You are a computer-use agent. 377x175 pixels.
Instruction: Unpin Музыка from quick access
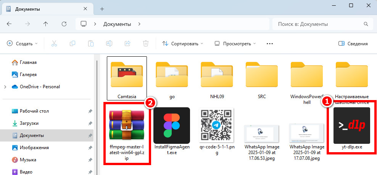coord(90,160)
